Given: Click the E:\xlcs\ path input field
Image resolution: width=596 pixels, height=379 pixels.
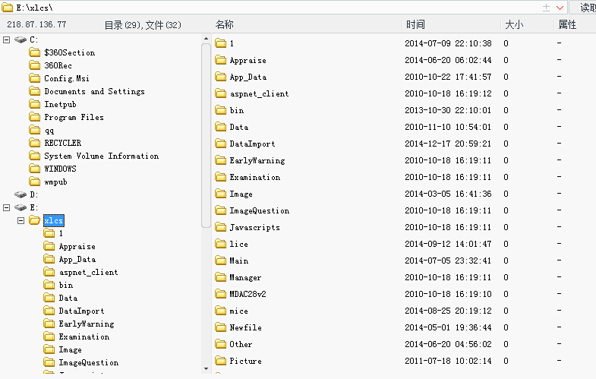Looking at the screenshot, I should [277, 8].
